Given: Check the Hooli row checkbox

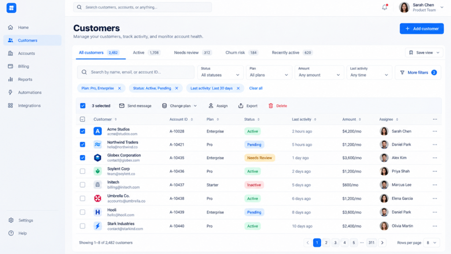Looking at the screenshot, I should pyautogui.click(x=82, y=212).
